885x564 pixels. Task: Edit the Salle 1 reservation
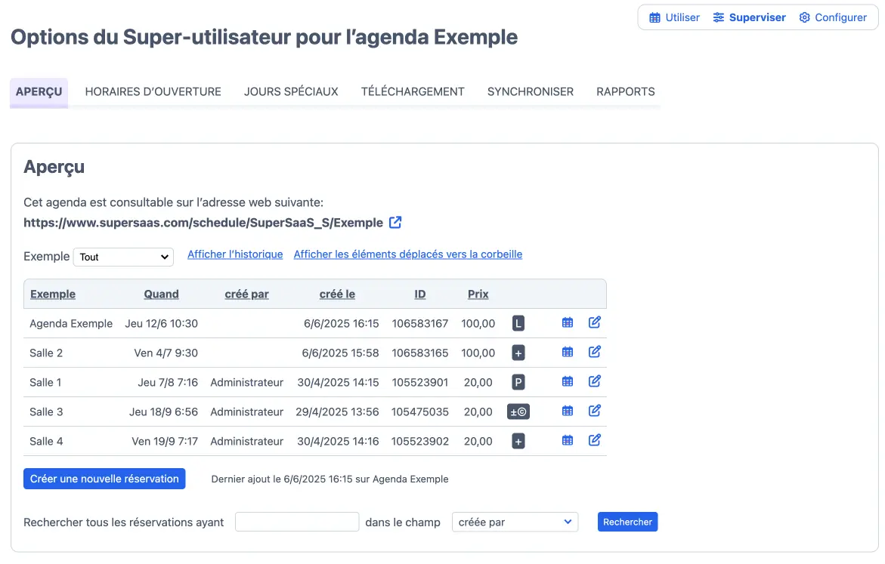[594, 381]
